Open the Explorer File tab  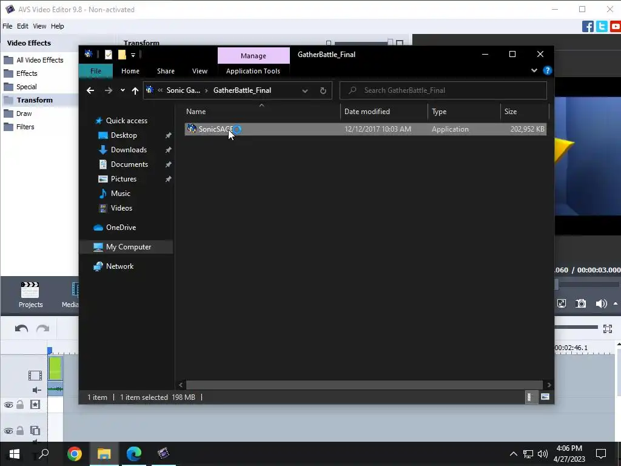pyautogui.click(x=96, y=71)
